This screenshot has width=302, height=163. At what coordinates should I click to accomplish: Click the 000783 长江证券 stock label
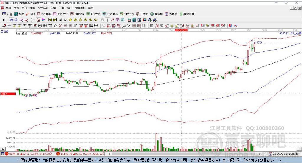[290, 33]
